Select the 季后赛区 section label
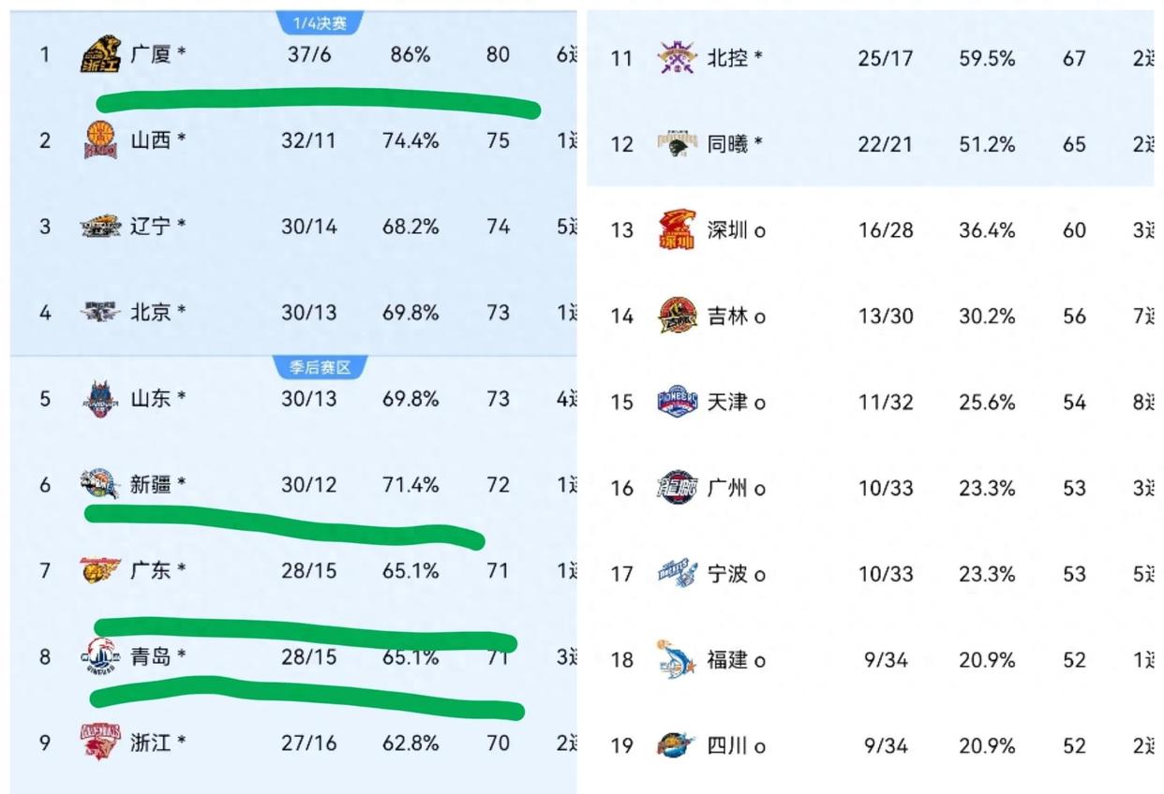 tap(321, 367)
